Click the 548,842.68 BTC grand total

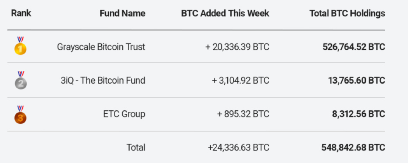[x=353, y=148]
